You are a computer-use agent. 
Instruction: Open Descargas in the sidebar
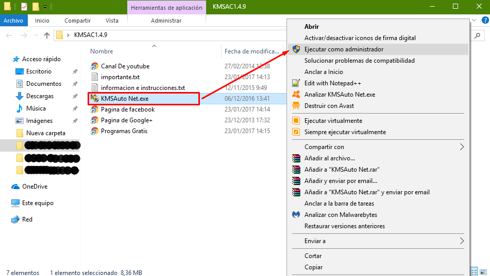point(40,96)
